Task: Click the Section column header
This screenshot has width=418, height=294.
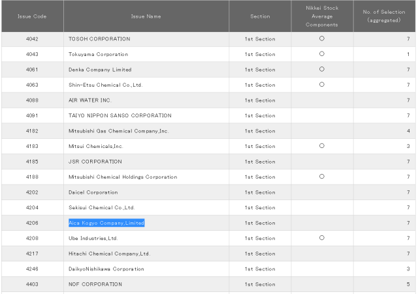Action: pyautogui.click(x=260, y=16)
